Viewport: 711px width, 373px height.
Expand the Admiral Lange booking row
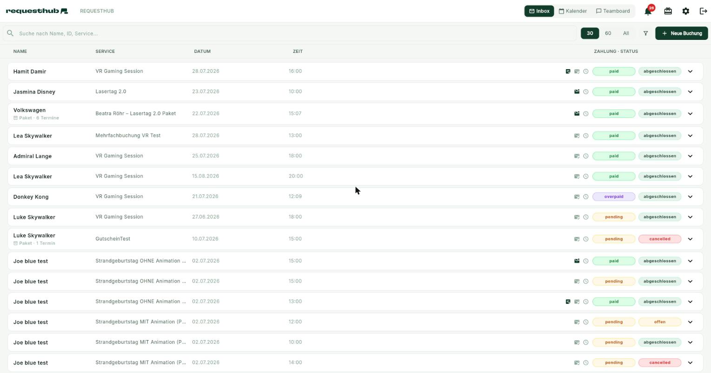pyautogui.click(x=690, y=156)
